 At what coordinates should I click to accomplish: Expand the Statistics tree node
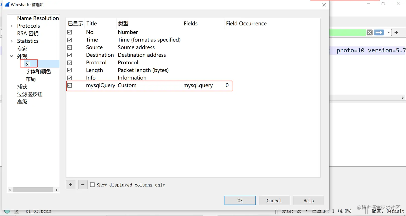pyautogui.click(x=12, y=41)
